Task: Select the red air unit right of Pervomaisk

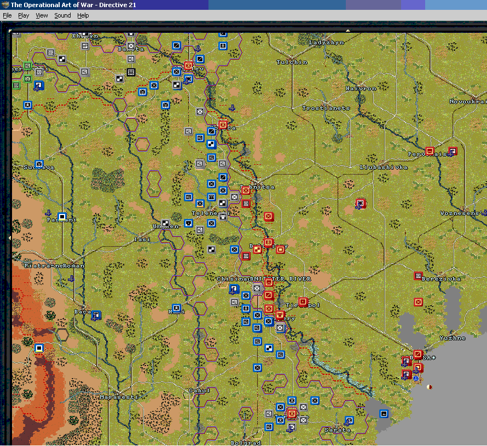Action: (x=453, y=151)
